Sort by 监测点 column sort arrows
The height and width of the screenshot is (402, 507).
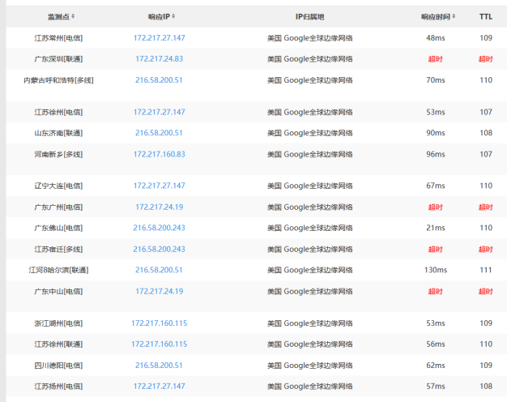(x=73, y=16)
